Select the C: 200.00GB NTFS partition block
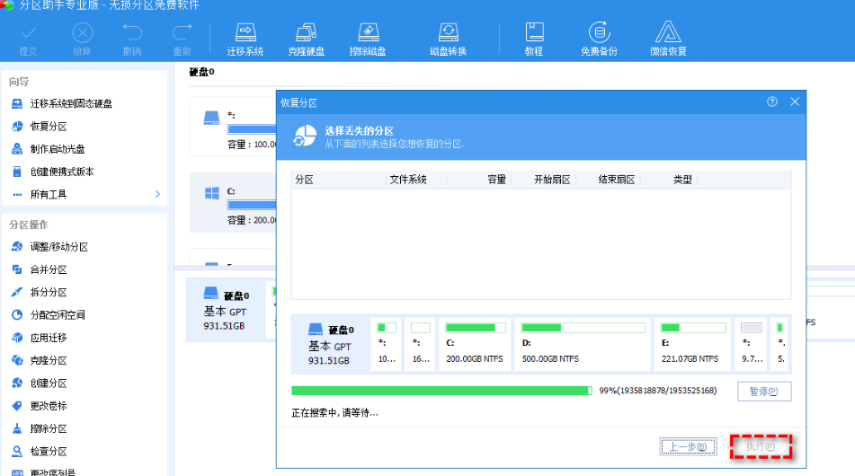Image resolution: width=855 pixels, height=476 pixels. click(x=476, y=343)
